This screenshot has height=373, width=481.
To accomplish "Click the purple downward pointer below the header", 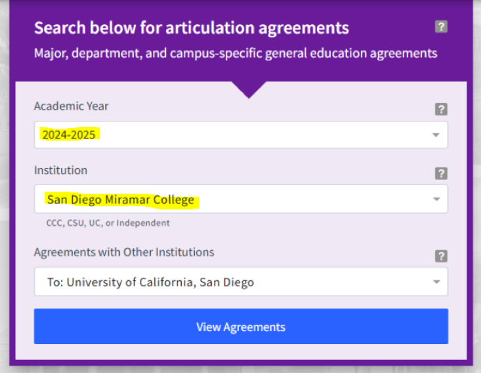I will pos(248,89).
